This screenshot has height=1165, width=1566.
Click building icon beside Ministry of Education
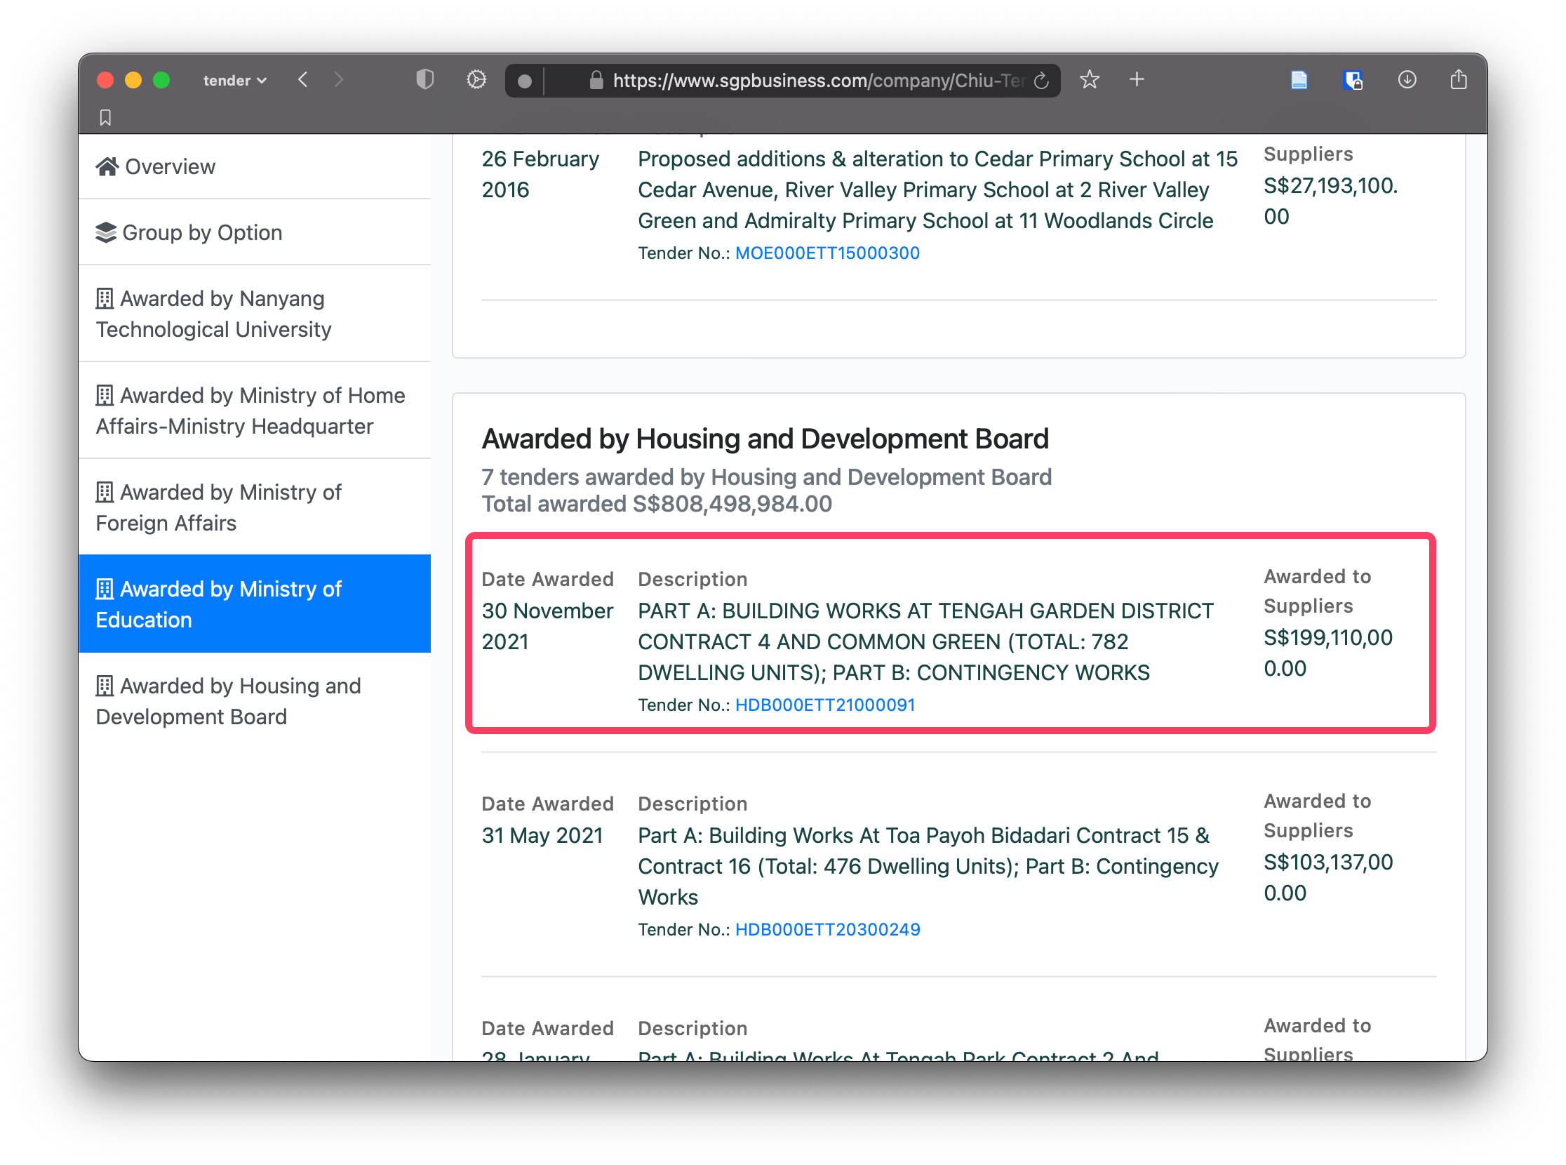[105, 588]
